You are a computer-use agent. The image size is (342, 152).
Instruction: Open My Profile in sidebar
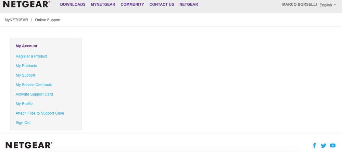24,104
